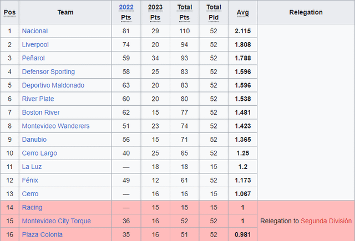The height and width of the screenshot is (241, 355).
Task: Open the Racing team link
Action: coord(32,207)
